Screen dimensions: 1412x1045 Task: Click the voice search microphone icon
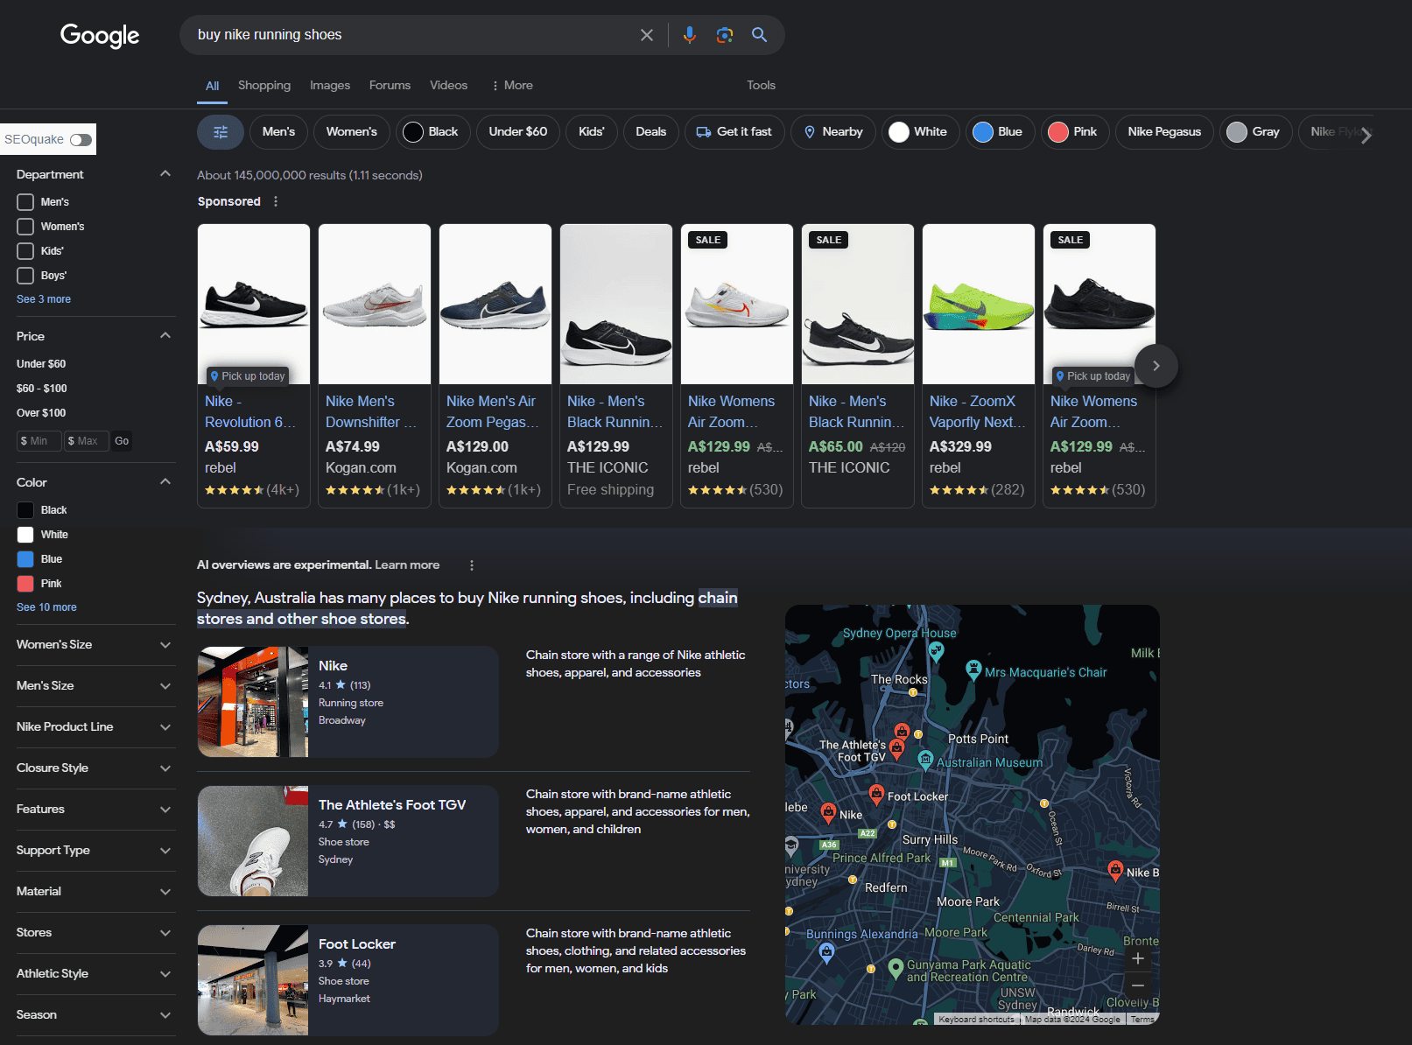[690, 35]
